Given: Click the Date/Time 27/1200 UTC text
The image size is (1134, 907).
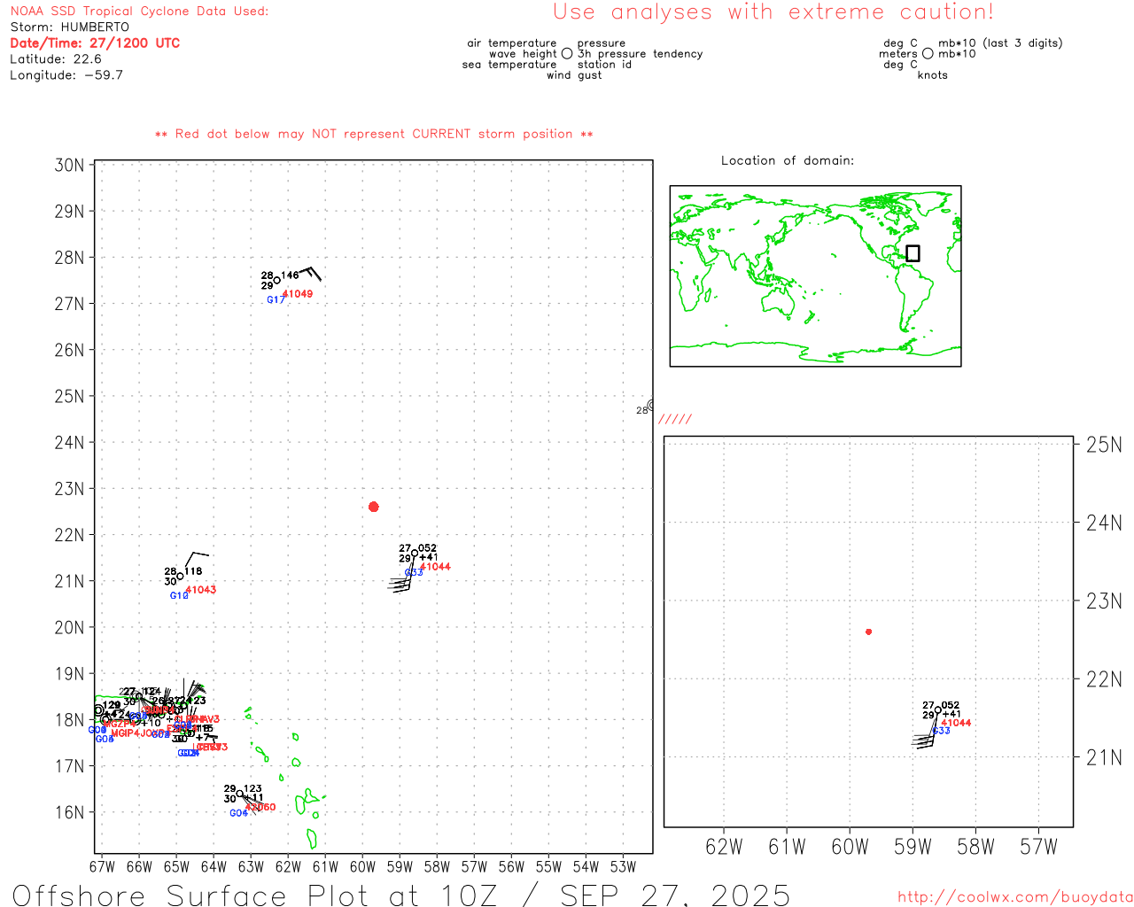Looking at the screenshot, I should tap(95, 43).
